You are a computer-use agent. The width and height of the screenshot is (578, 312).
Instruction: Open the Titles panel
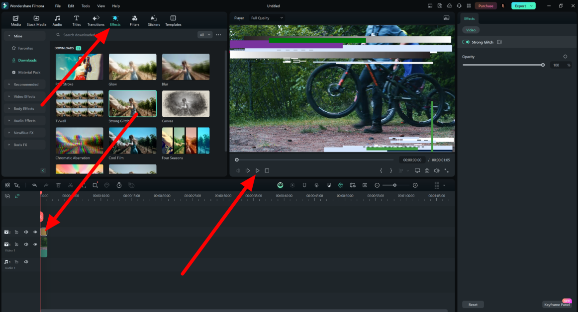click(x=76, y=20)
